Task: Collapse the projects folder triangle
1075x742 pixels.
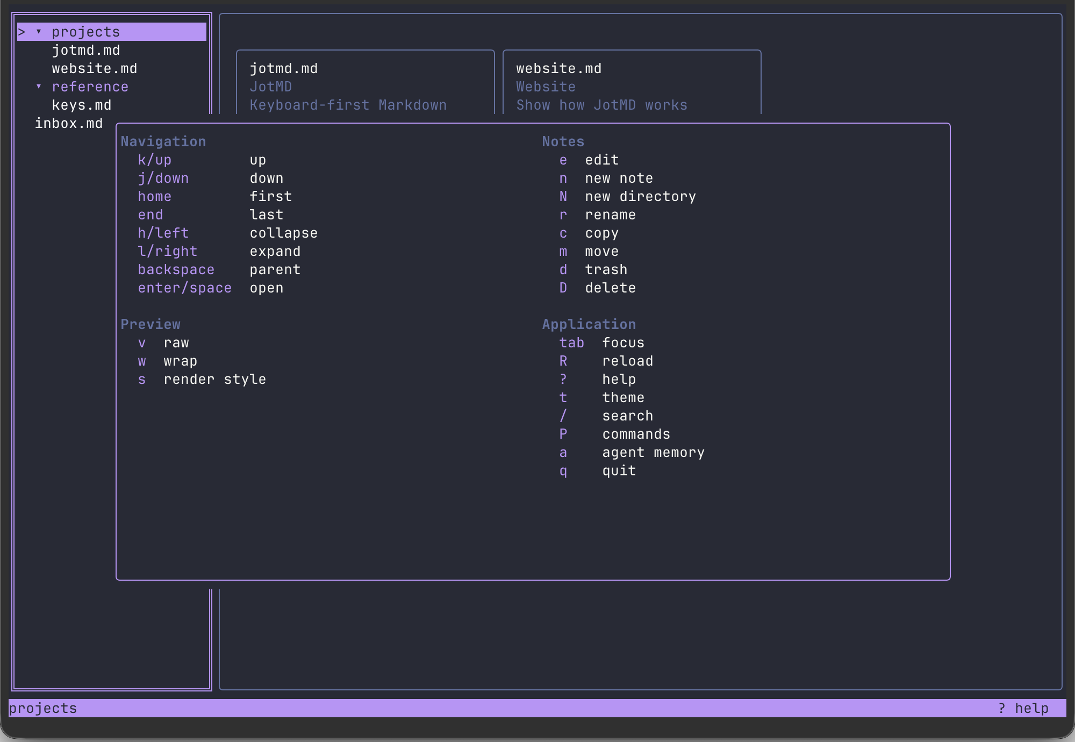Action: pos(39,32)
